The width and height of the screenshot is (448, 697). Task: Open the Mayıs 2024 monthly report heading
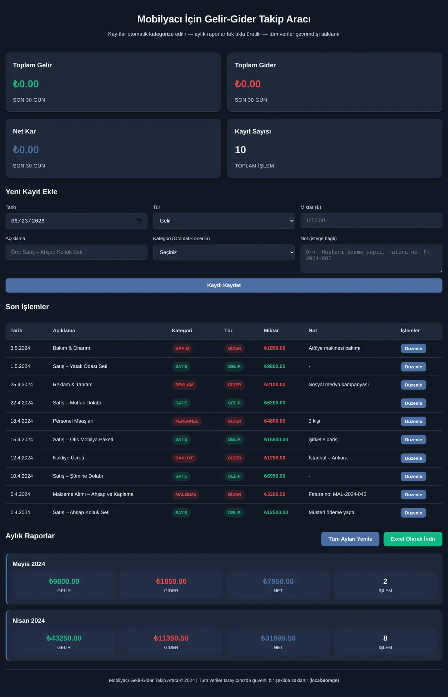pos(29,564)
